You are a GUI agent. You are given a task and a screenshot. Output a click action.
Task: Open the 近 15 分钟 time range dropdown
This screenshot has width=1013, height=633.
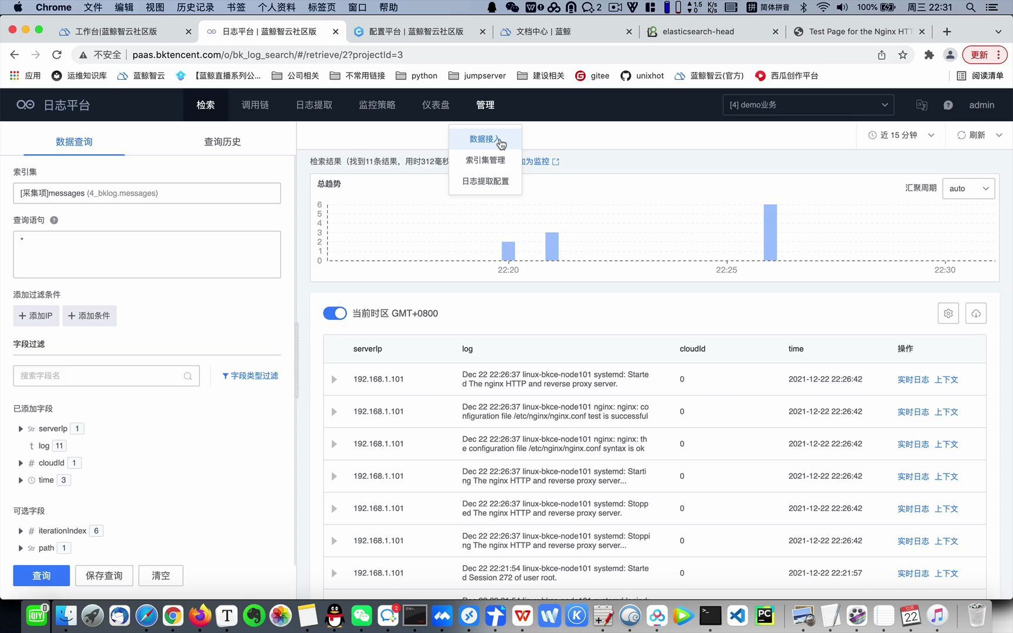coord(900,135)
